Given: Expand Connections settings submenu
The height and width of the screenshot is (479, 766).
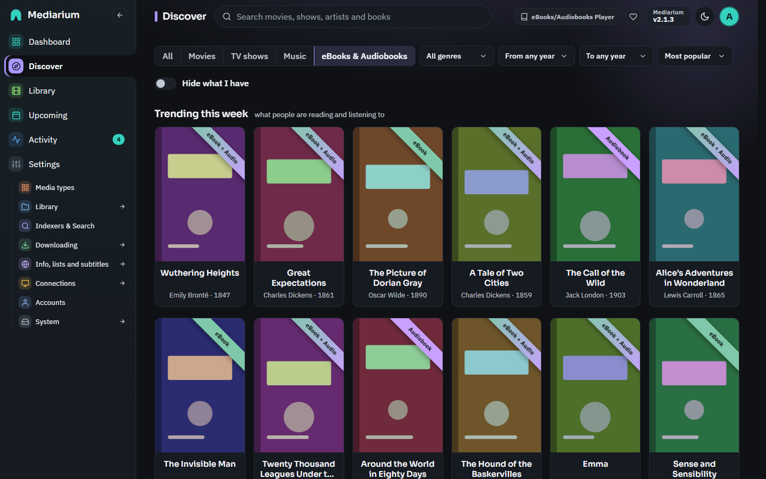Looking at the screenshot, I should (x=122, y=283).
